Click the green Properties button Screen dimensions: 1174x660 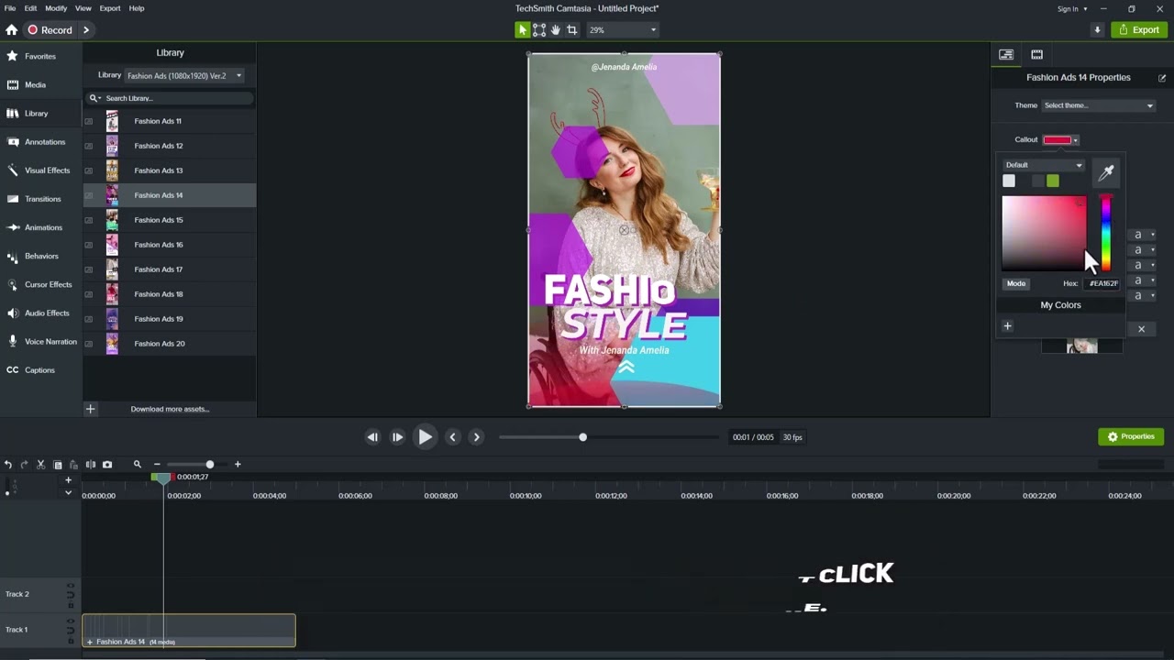[x=1131, y=437]
